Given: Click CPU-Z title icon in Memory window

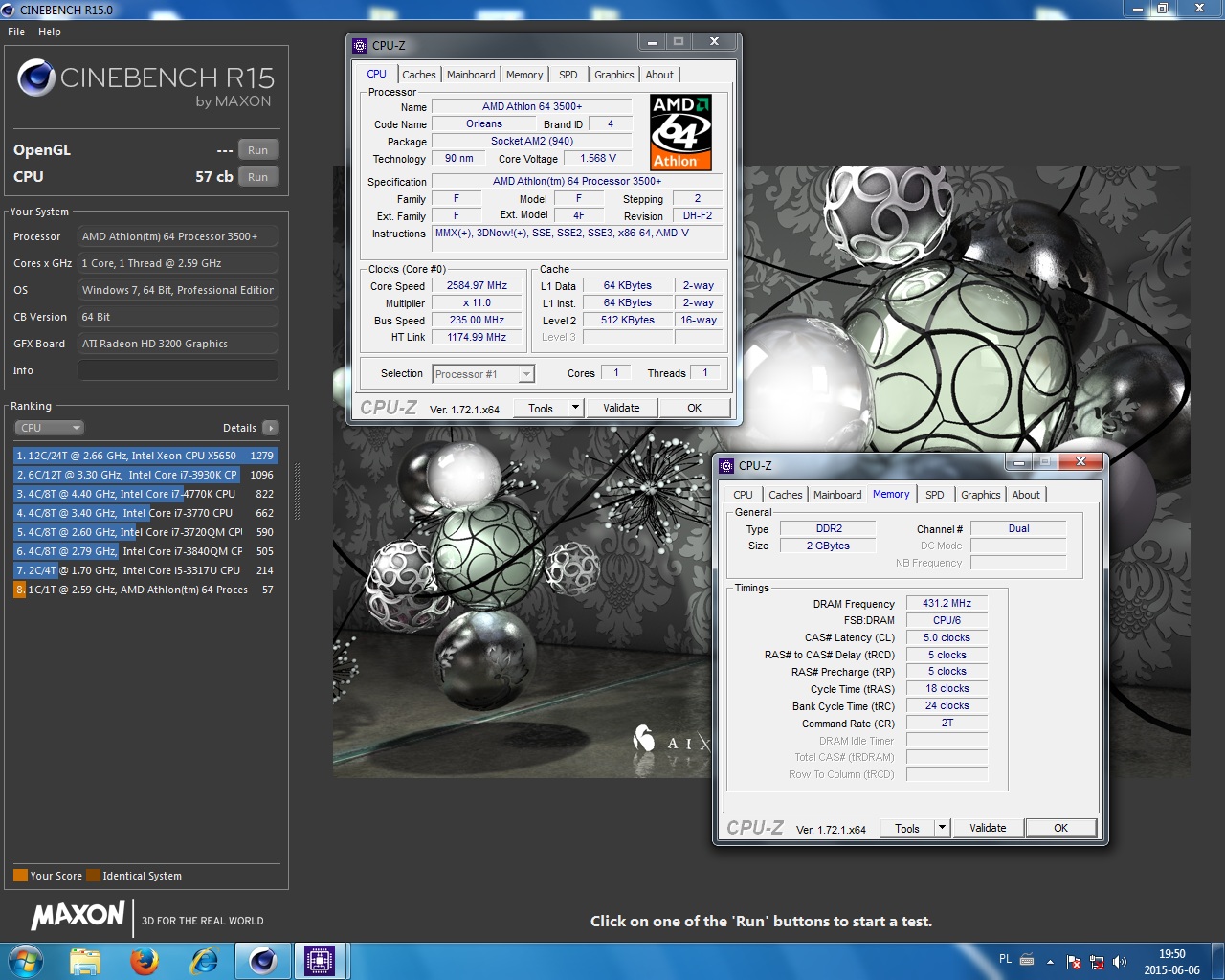Looking at the screenshot, I should click(726, 465).
